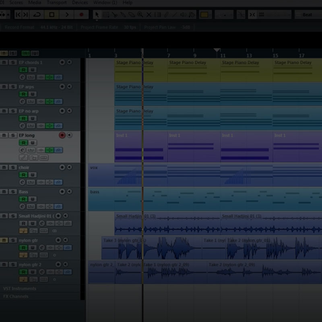
Task: Toggle lock on Small Hadjini track
Action: click(33, 231)
